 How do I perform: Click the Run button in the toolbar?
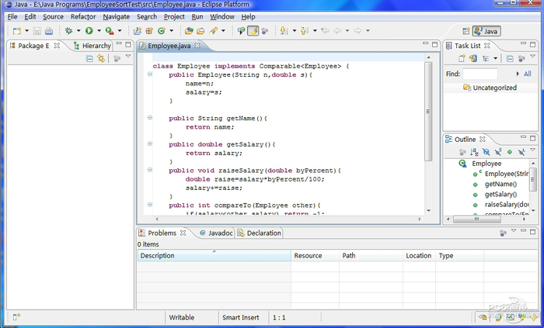click(89, 31)
